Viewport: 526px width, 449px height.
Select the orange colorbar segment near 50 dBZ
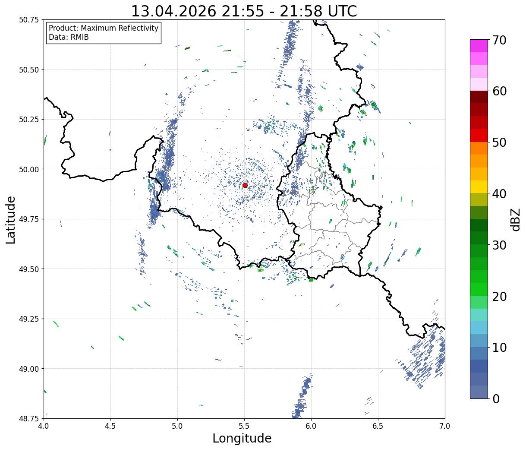[479, 148]
